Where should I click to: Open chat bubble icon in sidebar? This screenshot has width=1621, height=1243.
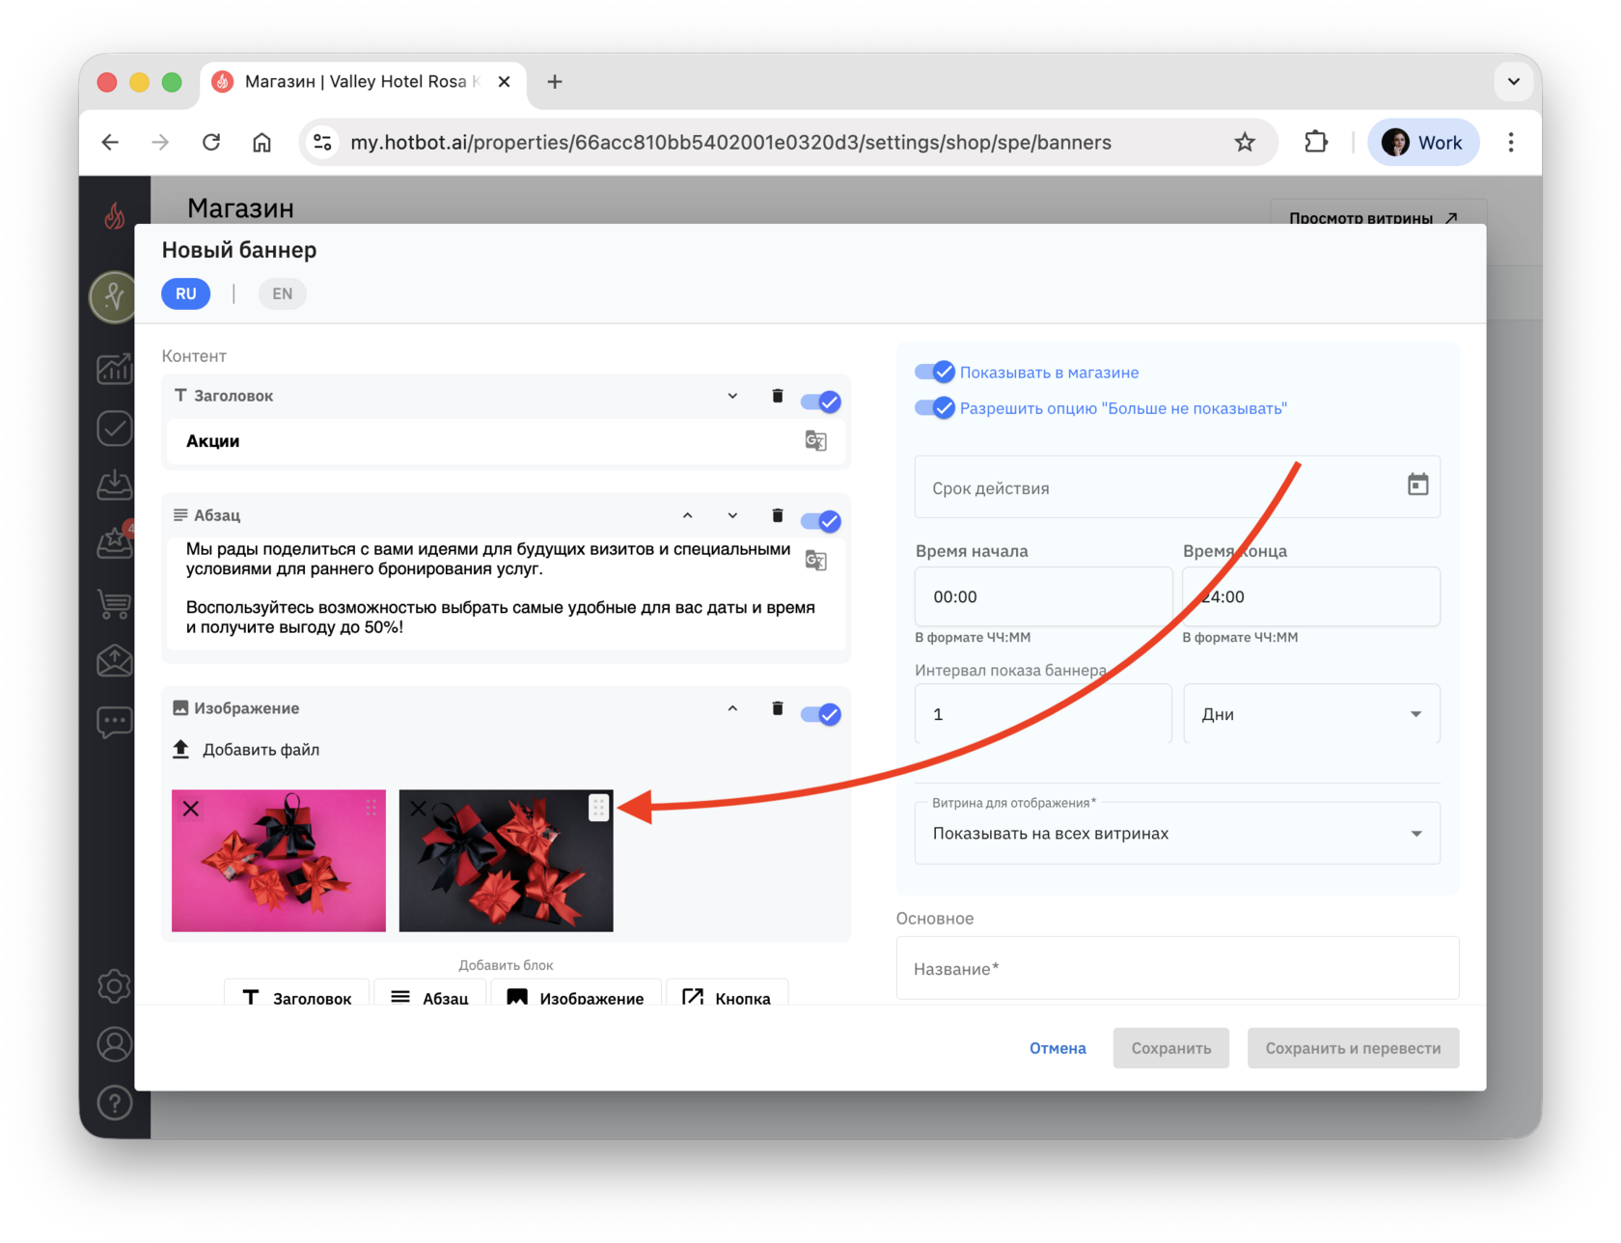[x=114, y=720]
